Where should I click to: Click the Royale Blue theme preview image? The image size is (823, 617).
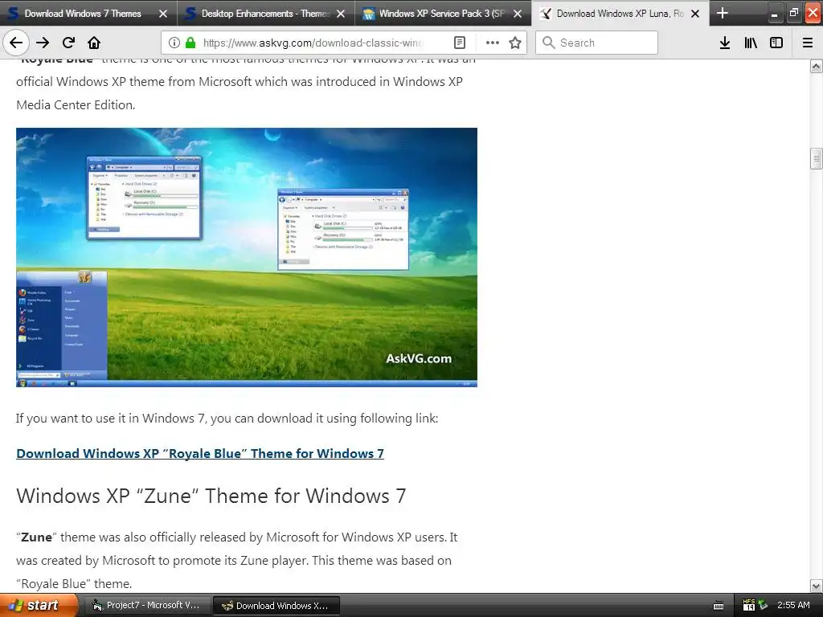coord(247,257)
